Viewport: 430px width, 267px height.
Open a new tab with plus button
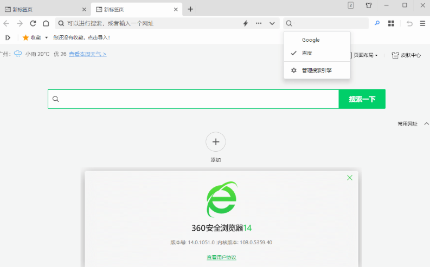point(190,9)
